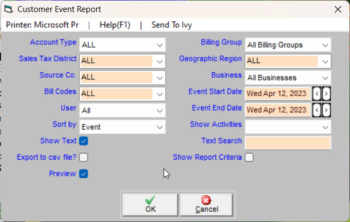Uncheck the Show Text checkbox
350x222 pixels.
pyautogui.click(x=84, y=141)
